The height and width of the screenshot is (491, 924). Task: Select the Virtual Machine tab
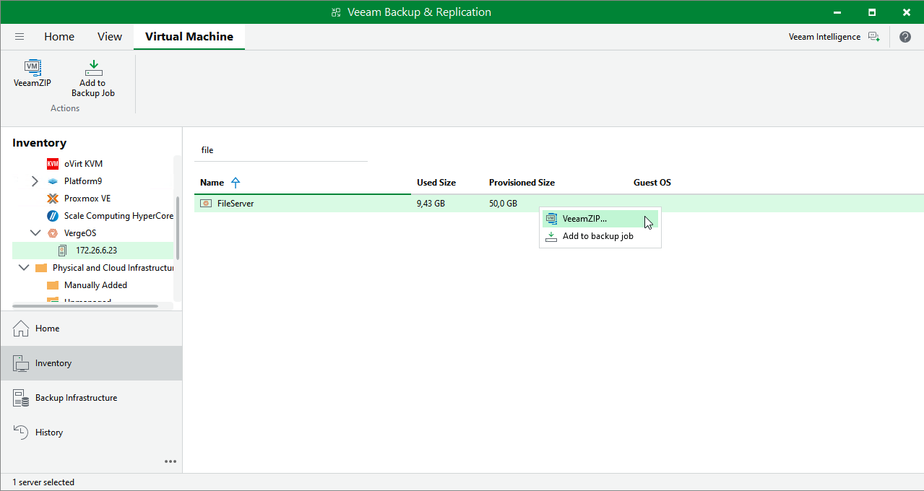point(189,36)
